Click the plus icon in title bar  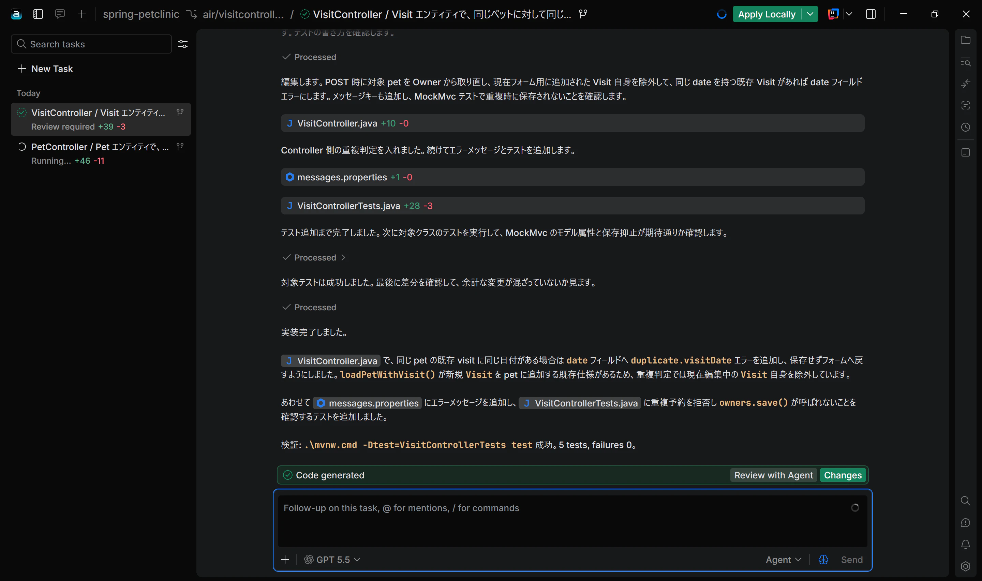82,14
